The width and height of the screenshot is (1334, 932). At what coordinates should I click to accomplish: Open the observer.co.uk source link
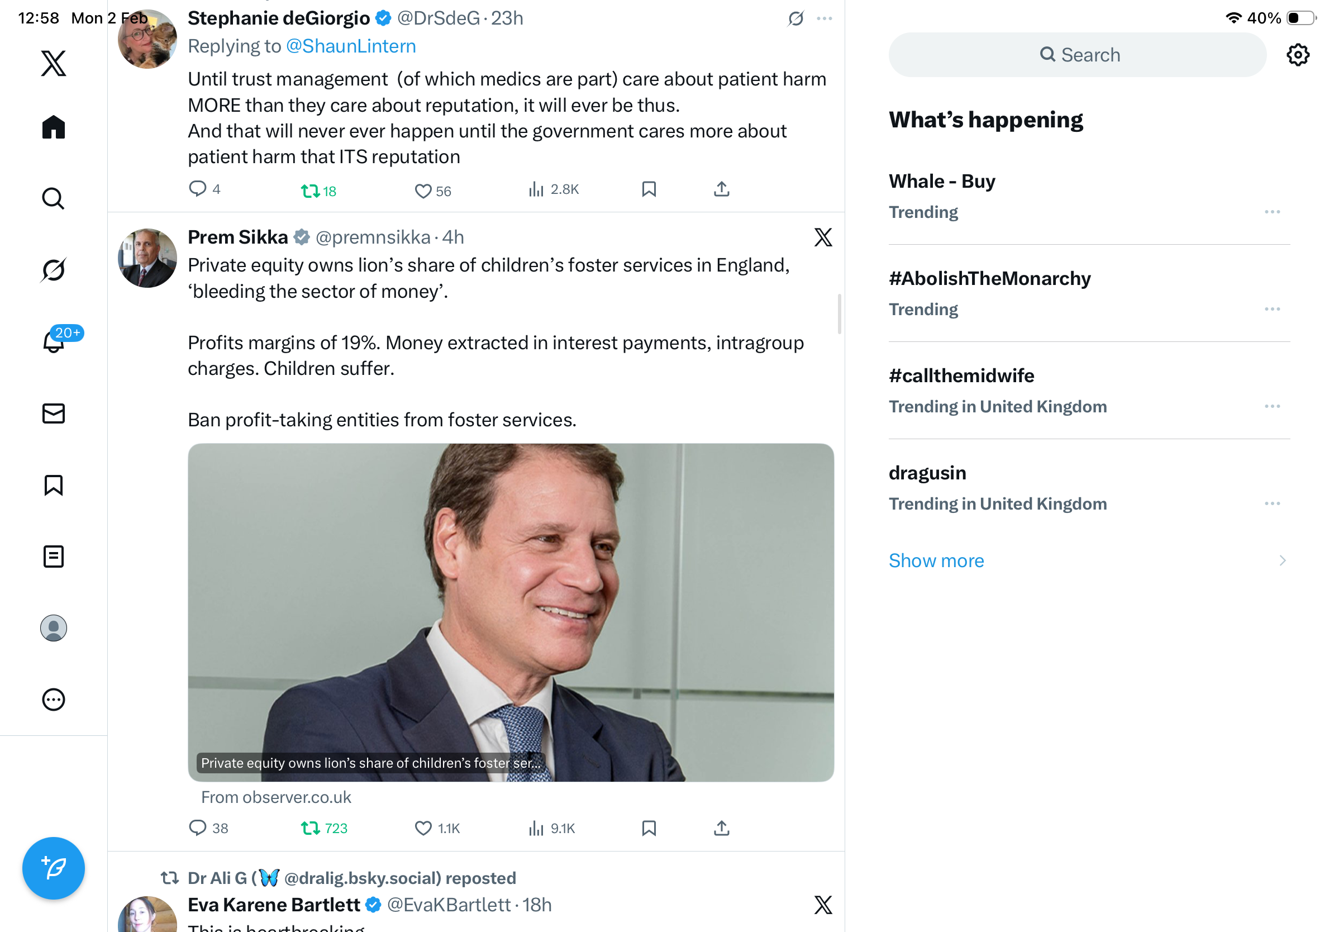[x=276, y=797]
